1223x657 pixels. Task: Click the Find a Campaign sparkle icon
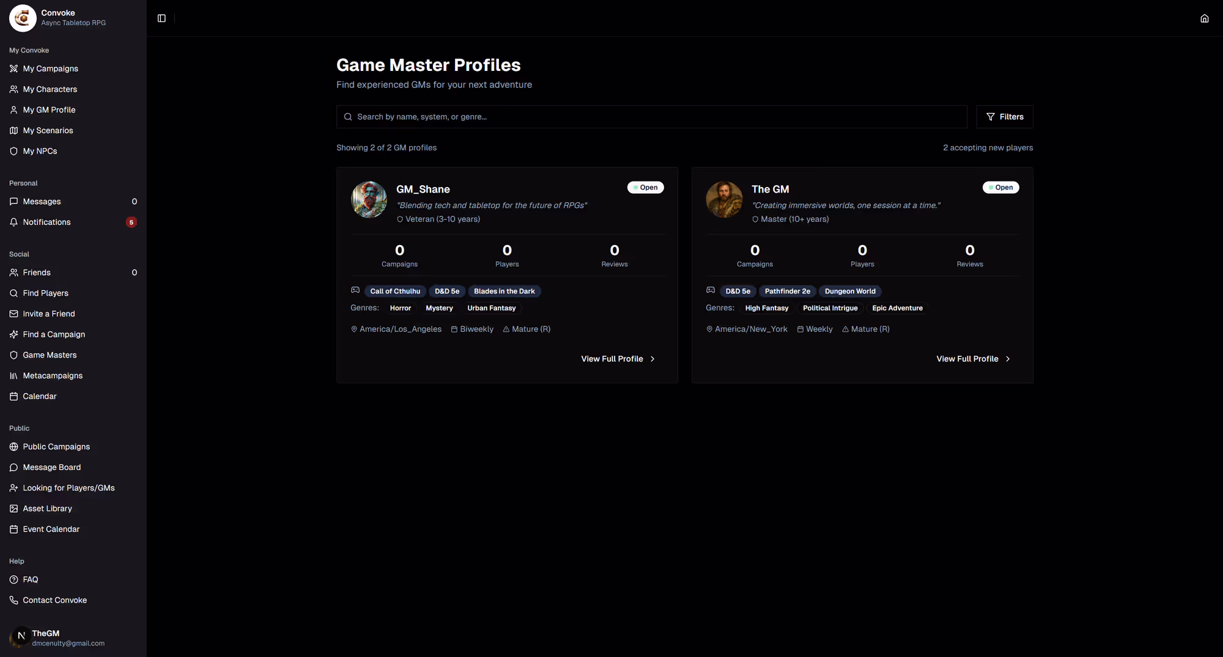click(13, 334)
